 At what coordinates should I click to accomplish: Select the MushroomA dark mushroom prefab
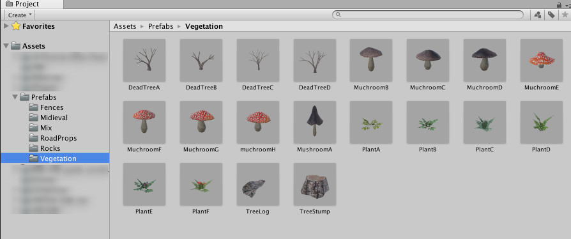[315, 122]
